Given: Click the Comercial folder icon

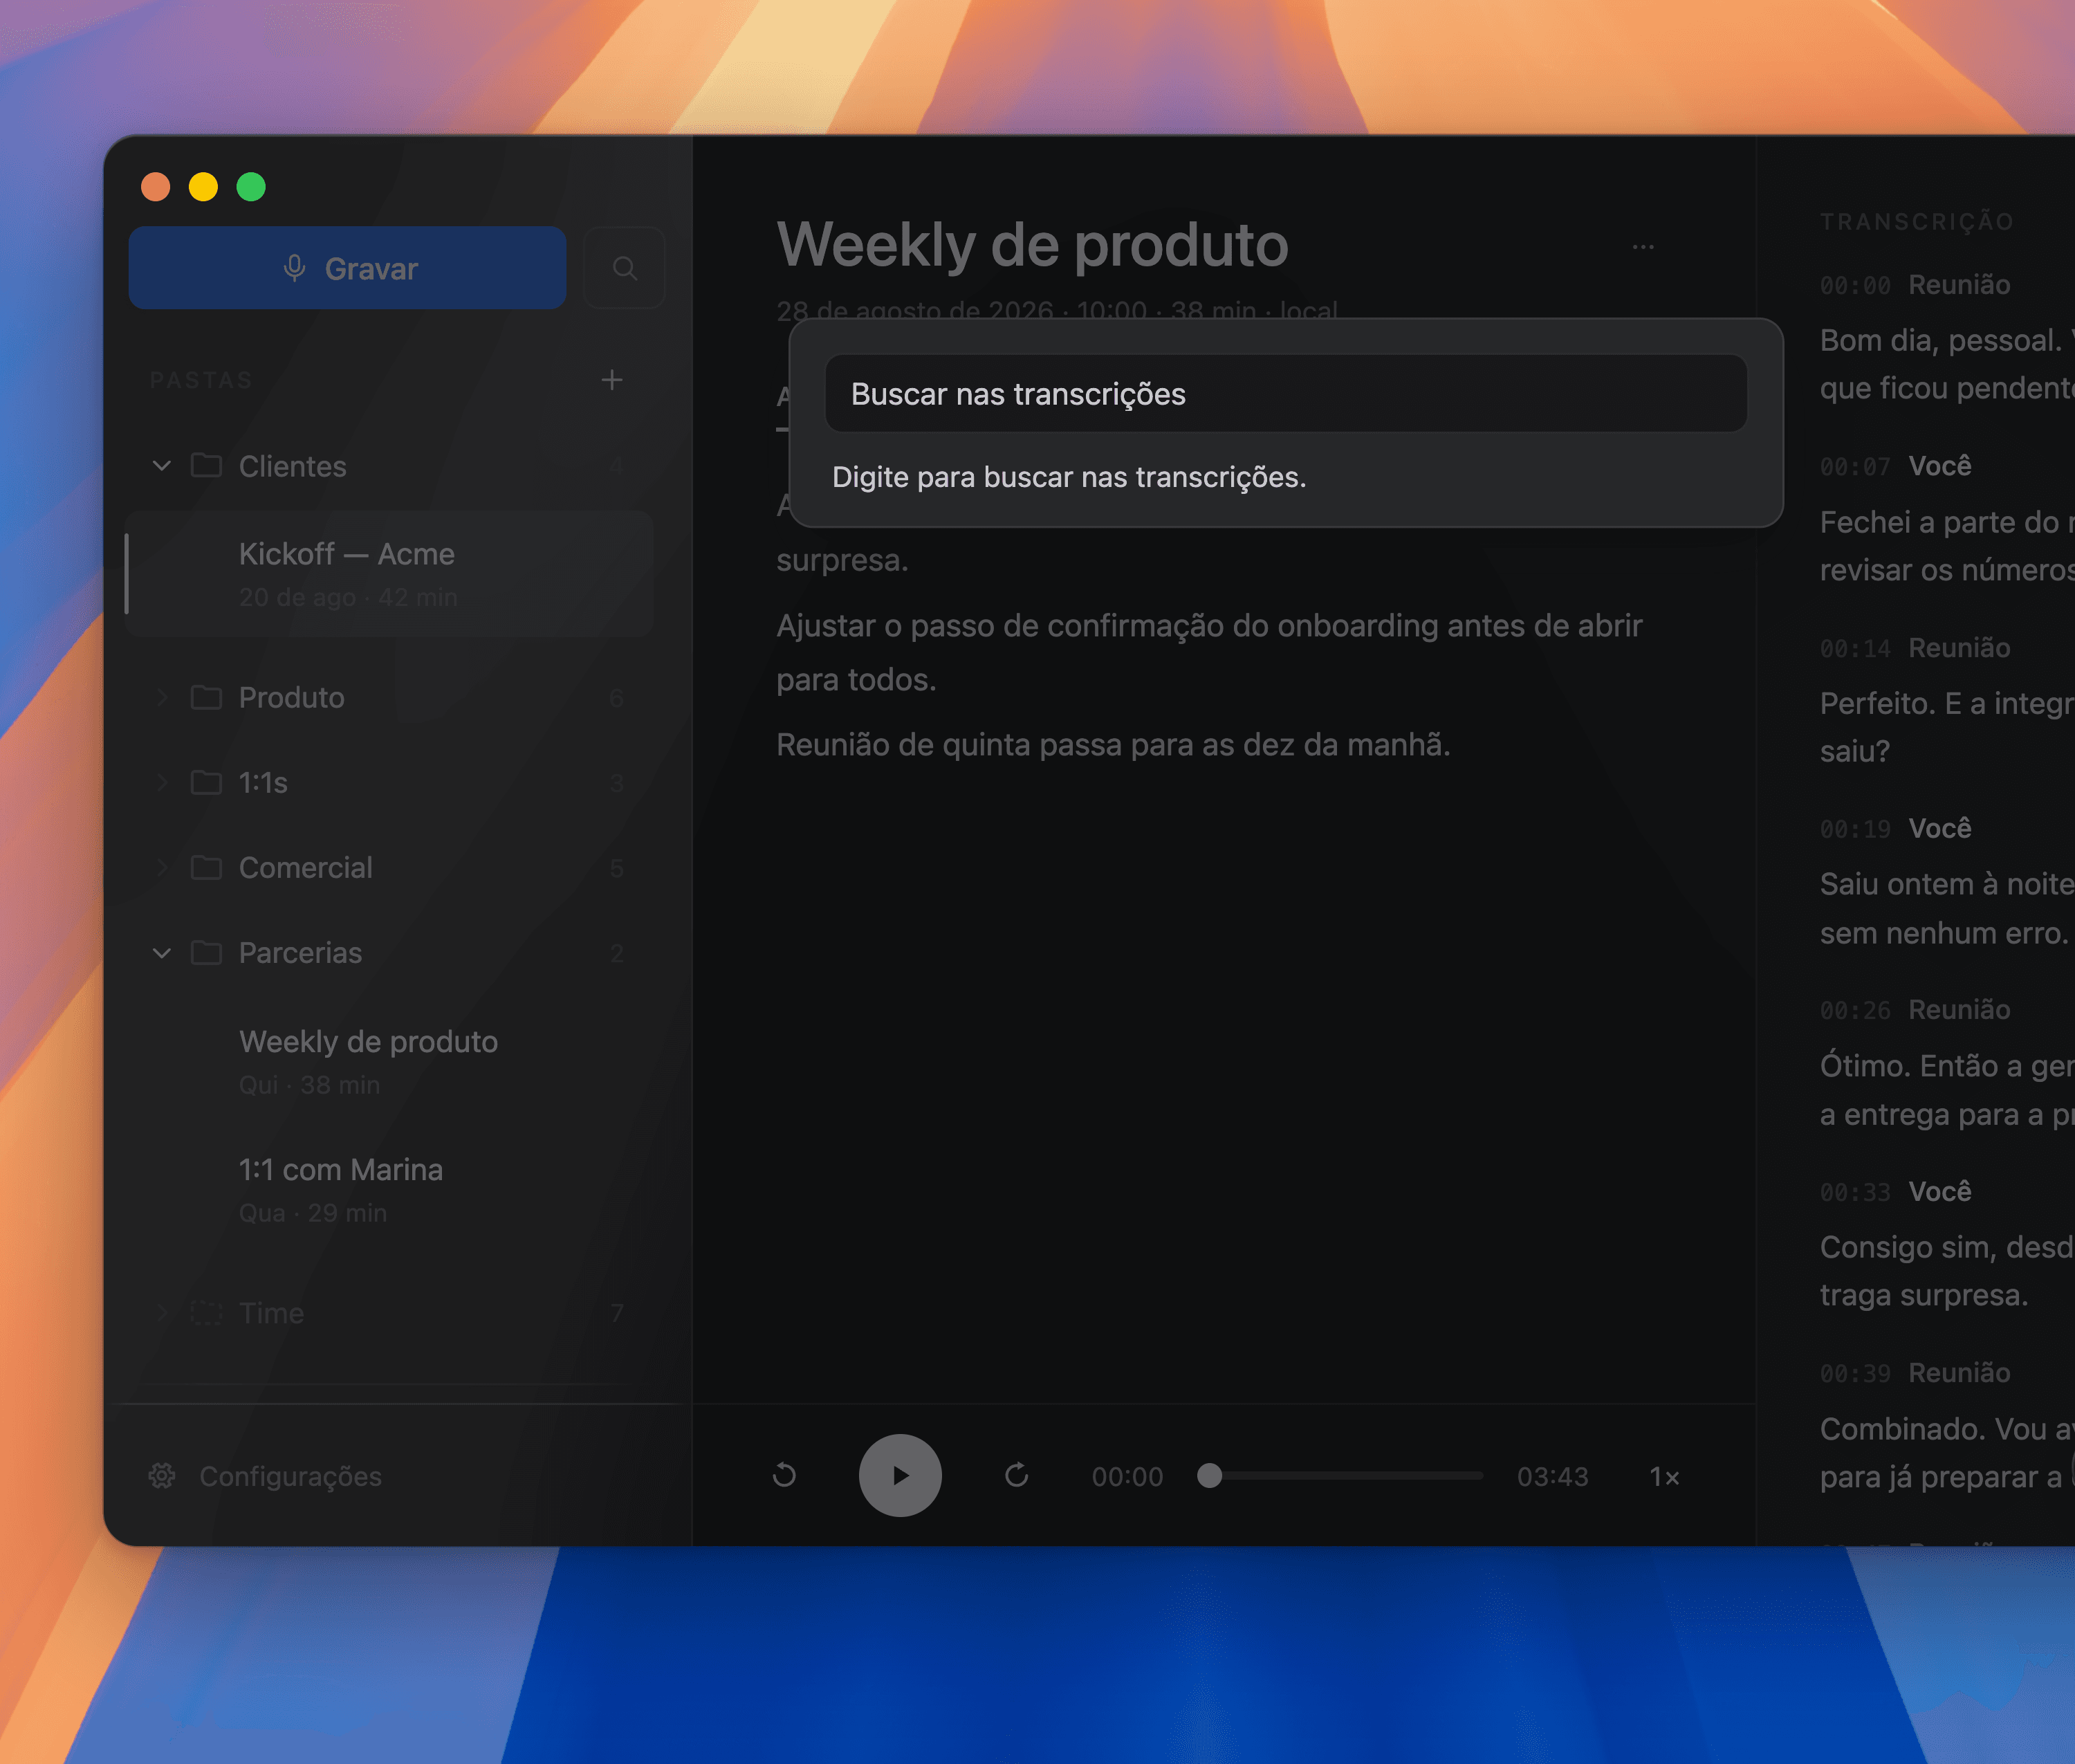Looking at the screenshot, I should click(x=206, y=867).
